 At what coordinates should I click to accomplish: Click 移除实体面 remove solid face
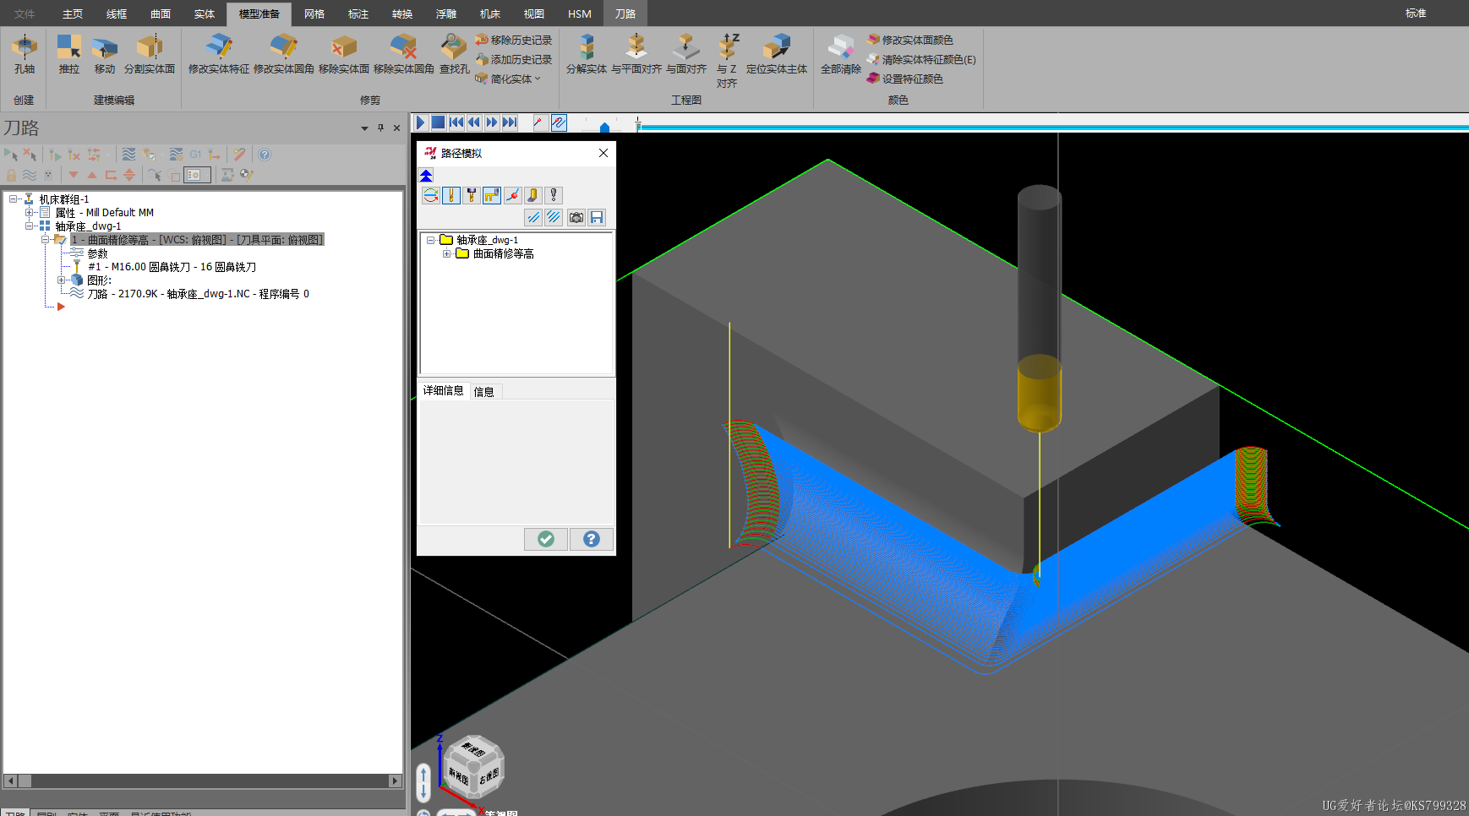344,55
